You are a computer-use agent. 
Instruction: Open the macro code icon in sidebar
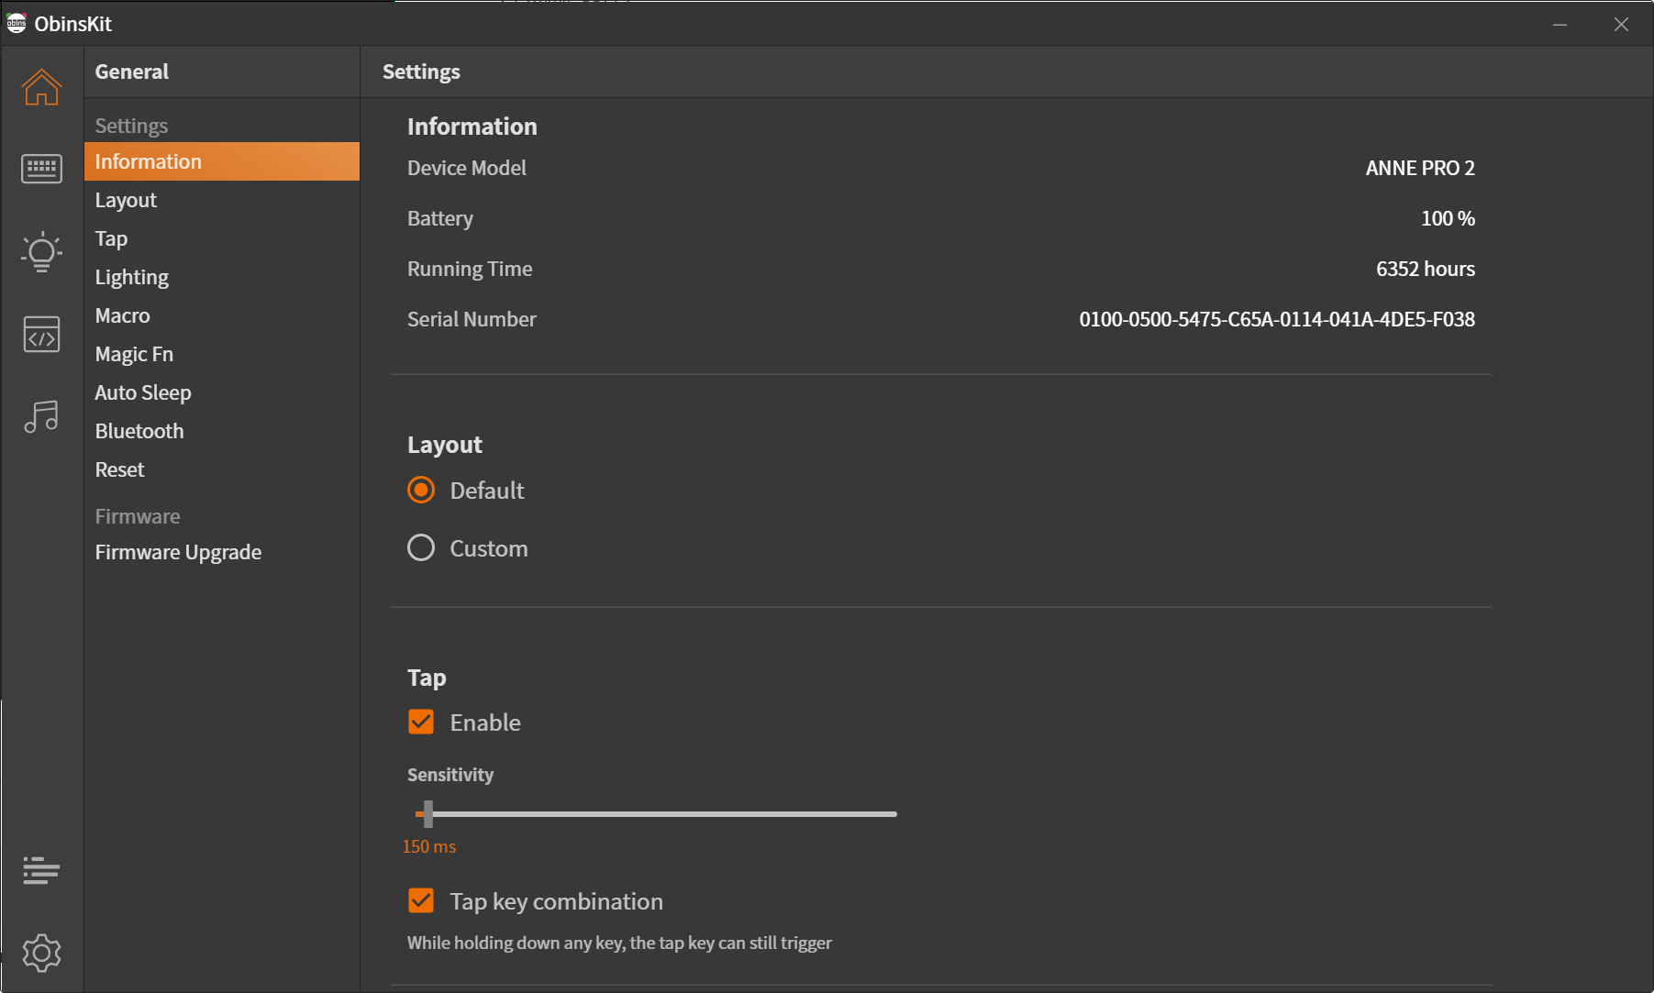click(42, 335)
